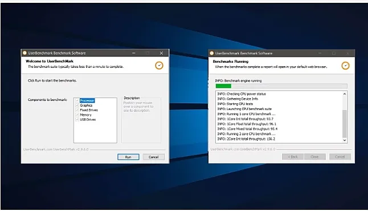Toggle the Memory checkbox
The image size is (368, 211).
coord(77,115)
